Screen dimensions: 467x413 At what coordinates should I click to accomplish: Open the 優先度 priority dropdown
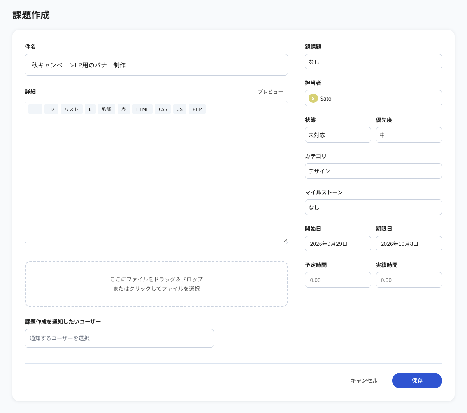point(409,135)
